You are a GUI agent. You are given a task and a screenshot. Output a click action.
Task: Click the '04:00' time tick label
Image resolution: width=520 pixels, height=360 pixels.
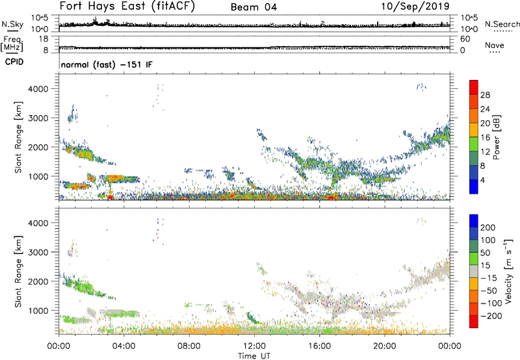click(x=124, y=346)
